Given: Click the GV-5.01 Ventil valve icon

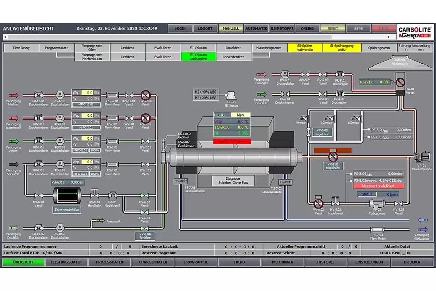Looking at the screenshot, I should (305, 75).
